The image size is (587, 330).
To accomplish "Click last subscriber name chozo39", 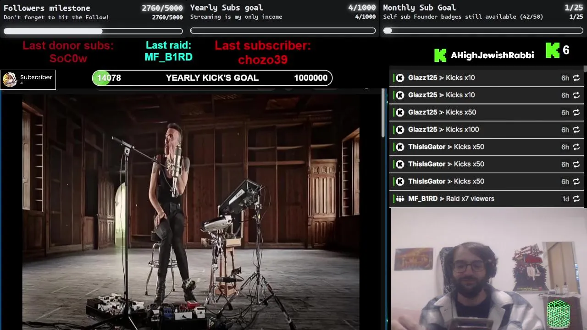I will (x=262, y=60).
